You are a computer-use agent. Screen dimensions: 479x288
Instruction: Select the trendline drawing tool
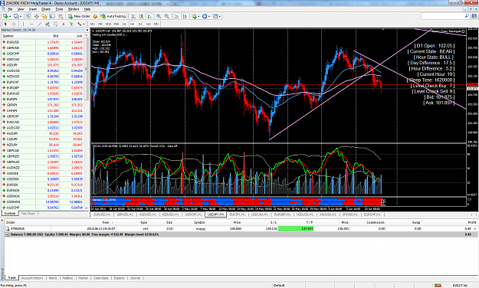(39, 24)
